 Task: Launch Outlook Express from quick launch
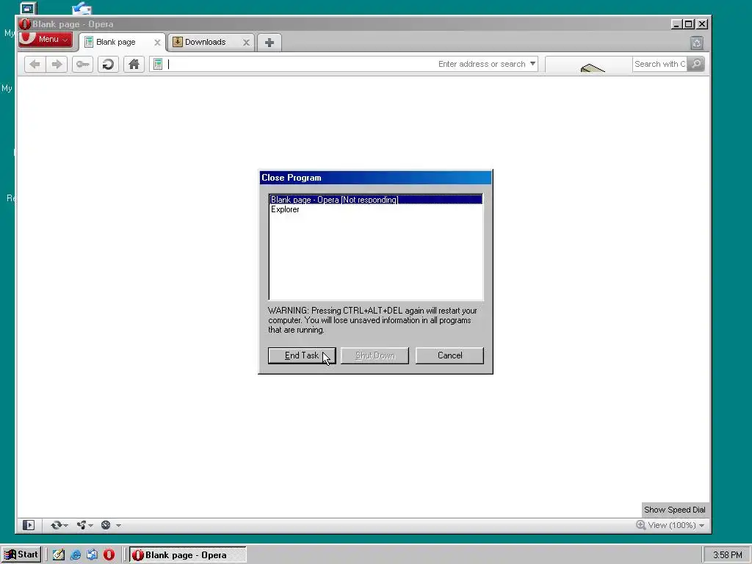pos(92,555)
